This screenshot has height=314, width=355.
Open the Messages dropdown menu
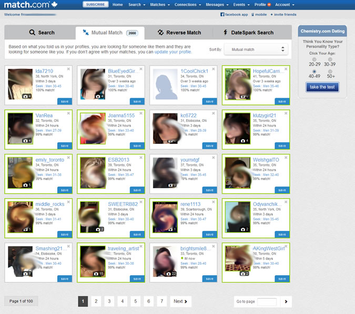217,5
